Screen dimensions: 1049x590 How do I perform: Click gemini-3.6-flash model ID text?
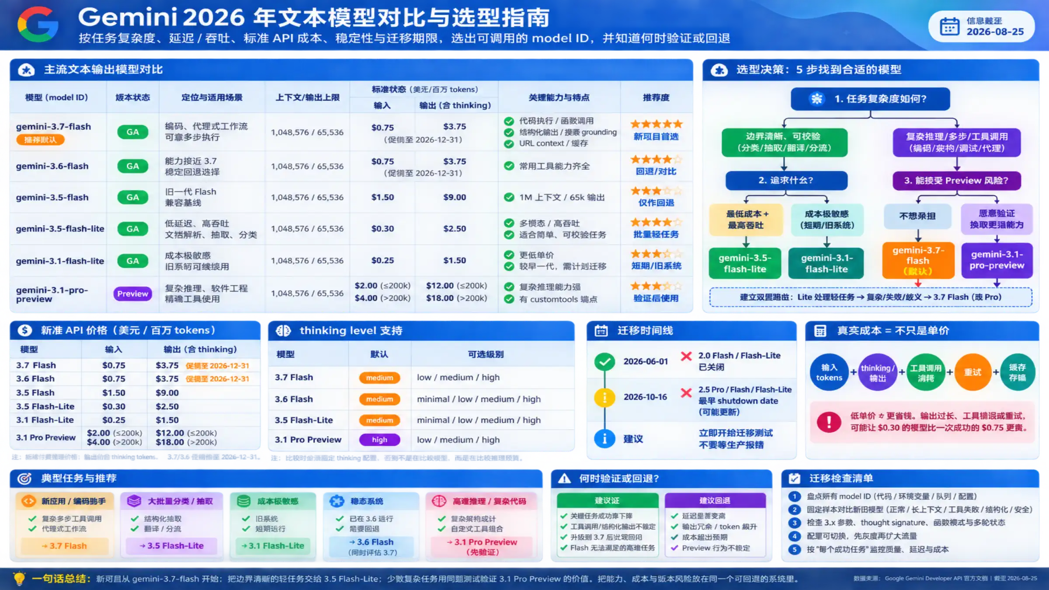click(52, 166)
